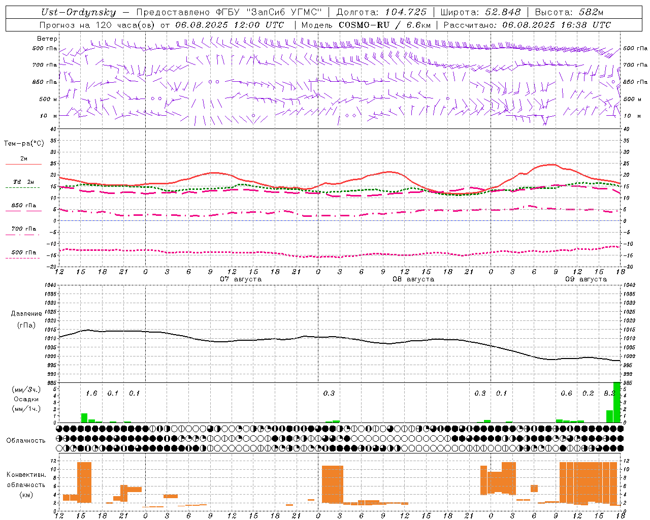The width and height of the screenshot is (650, 520).
Task: Click the "Конвективн." convective cloud label
Action: click(x=26, y=475)
